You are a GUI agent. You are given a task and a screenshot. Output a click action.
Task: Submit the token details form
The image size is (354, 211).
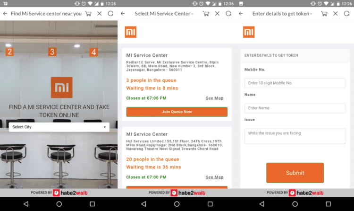[x=295, y=173]
